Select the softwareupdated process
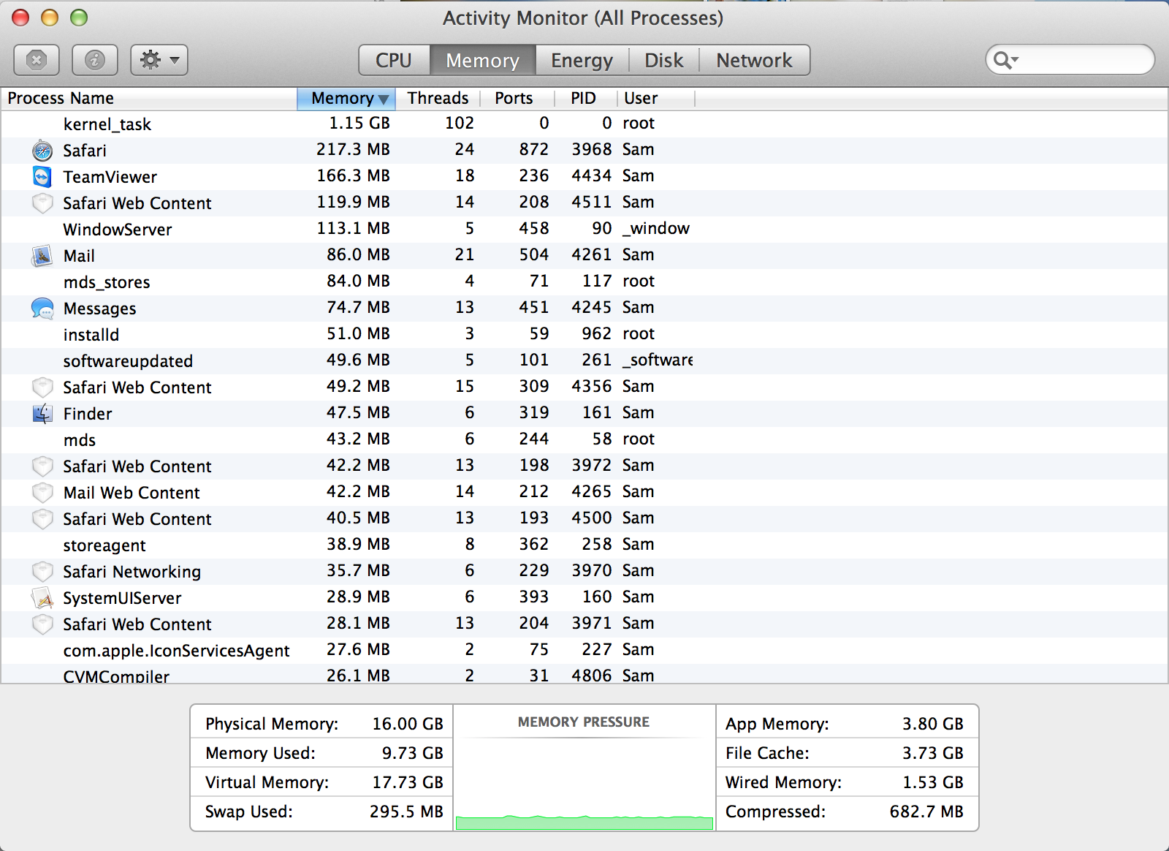The height and width of the screenshot is (851, 1169). pos(584,361)
